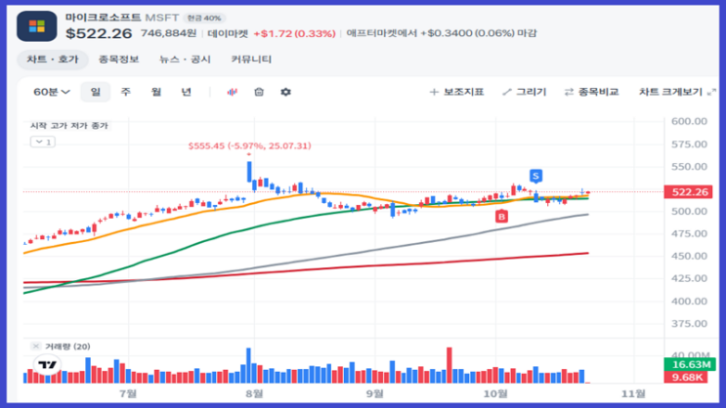Click the 522.26 price axis tag
The width and height of the screenshot is (726, 408).
[689, 192]
